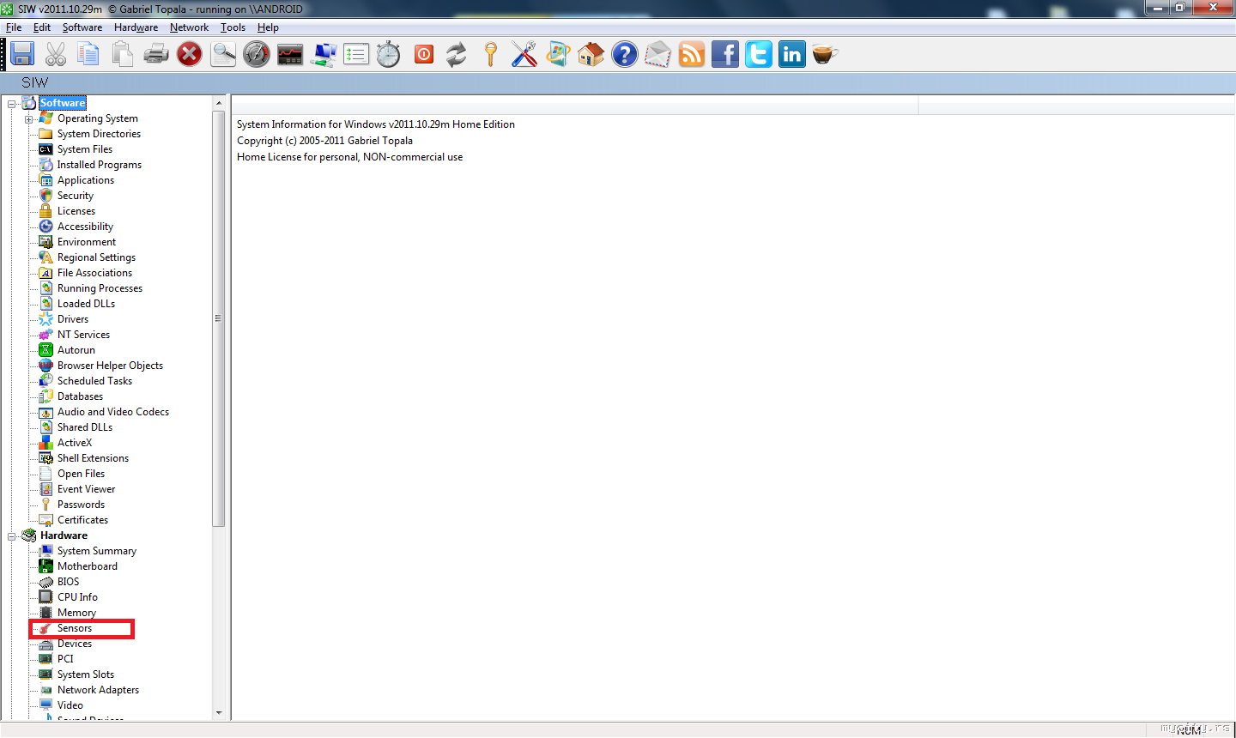Open the Drivers tree item
The width and height of the screenshot is (1236, 738).
pos(73,319)
